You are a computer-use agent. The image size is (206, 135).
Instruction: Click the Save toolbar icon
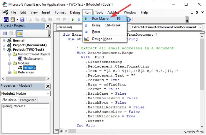22,20
